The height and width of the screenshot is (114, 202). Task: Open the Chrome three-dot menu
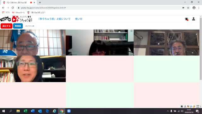click(199, 8)
